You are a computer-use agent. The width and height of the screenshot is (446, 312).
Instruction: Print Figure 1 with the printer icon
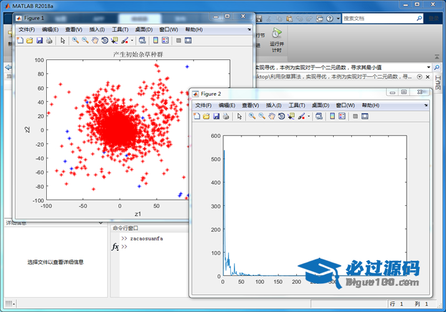(49, 41)
